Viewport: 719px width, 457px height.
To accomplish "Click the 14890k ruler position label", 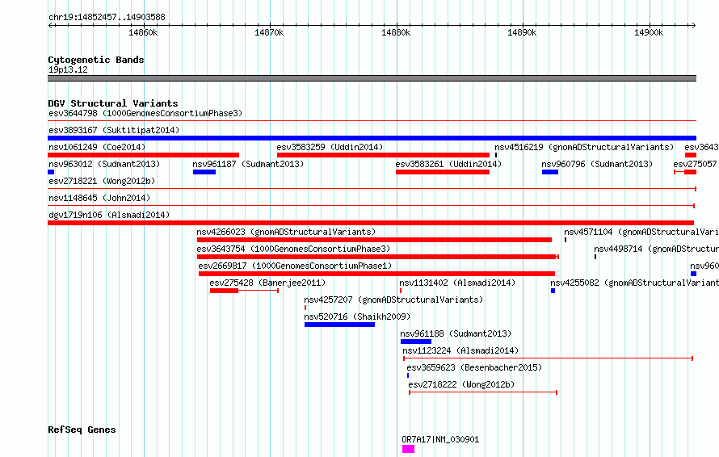I will point(522,32).
